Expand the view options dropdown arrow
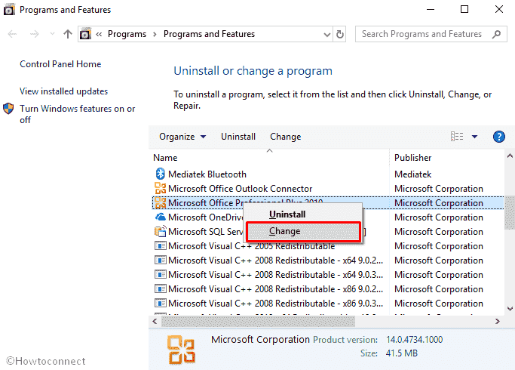The image size is (515, 370). click(x=474, y=137)
